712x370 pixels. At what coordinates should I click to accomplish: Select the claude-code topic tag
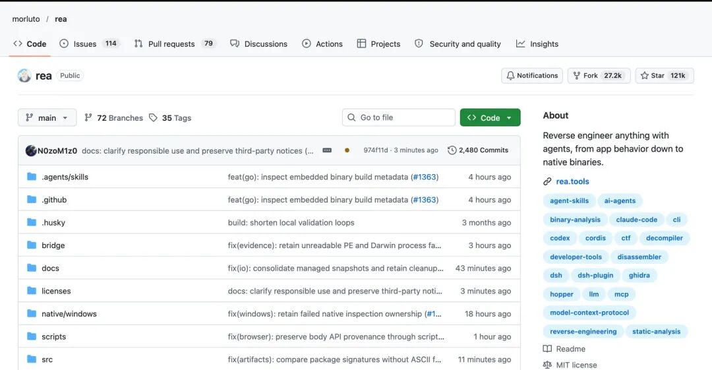[x=637, y=220]
